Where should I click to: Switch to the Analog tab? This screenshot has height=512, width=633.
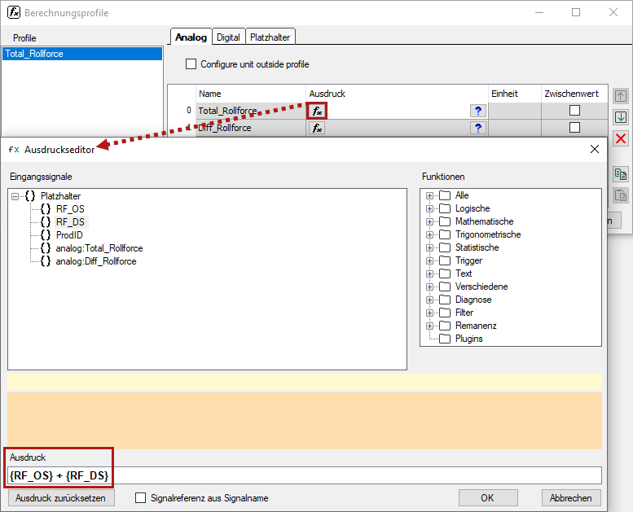(191, 37)
